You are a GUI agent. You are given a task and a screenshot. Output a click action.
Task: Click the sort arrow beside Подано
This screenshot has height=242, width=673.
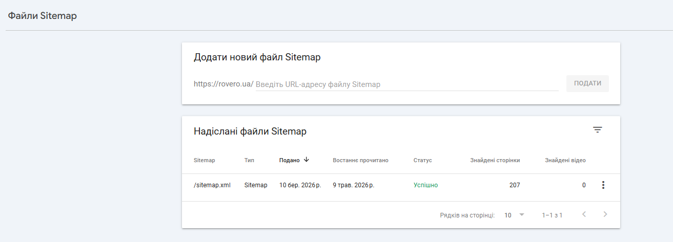[307, 160]
